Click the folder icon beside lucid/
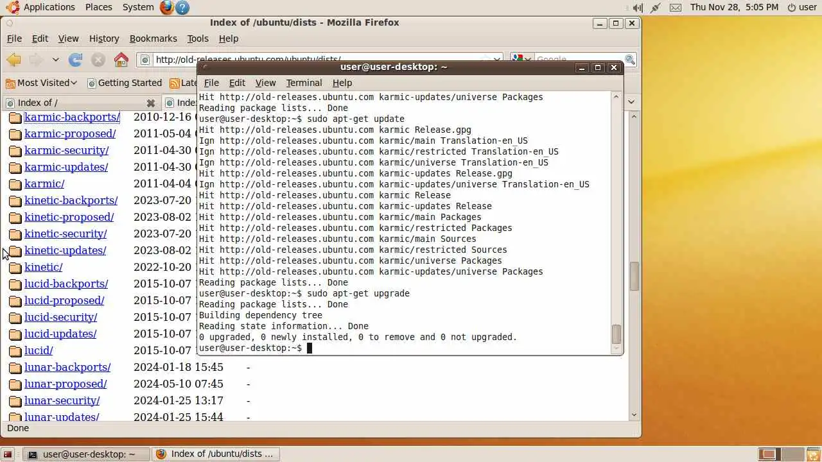The width and height of the screenshot is (822, 462). point(15,351)
